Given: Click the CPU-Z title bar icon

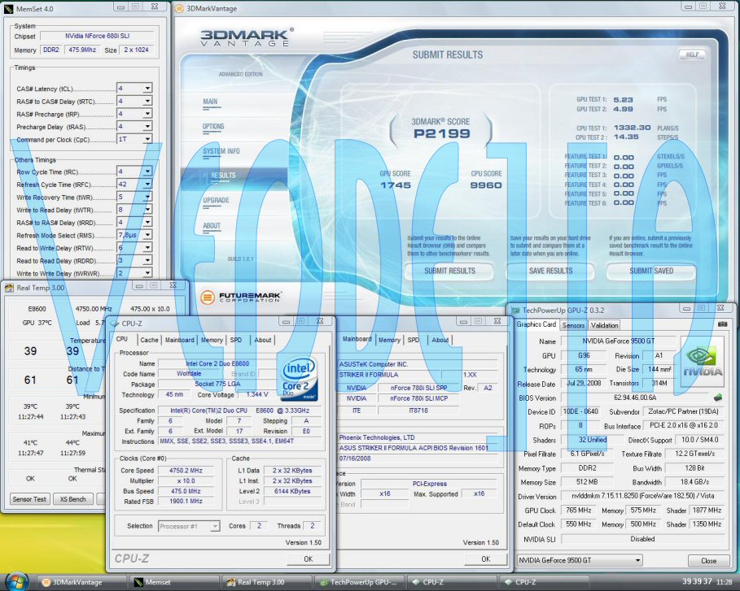Looking at the screenshot, I should pyautogui.click(x=114, y=324).
